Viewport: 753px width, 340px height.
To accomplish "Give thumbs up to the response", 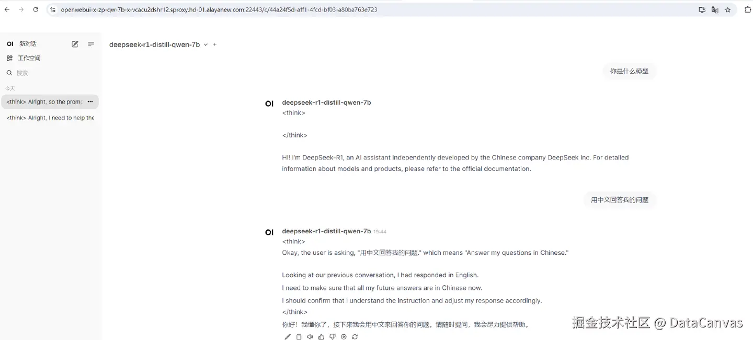I will [x=321, y=337].
